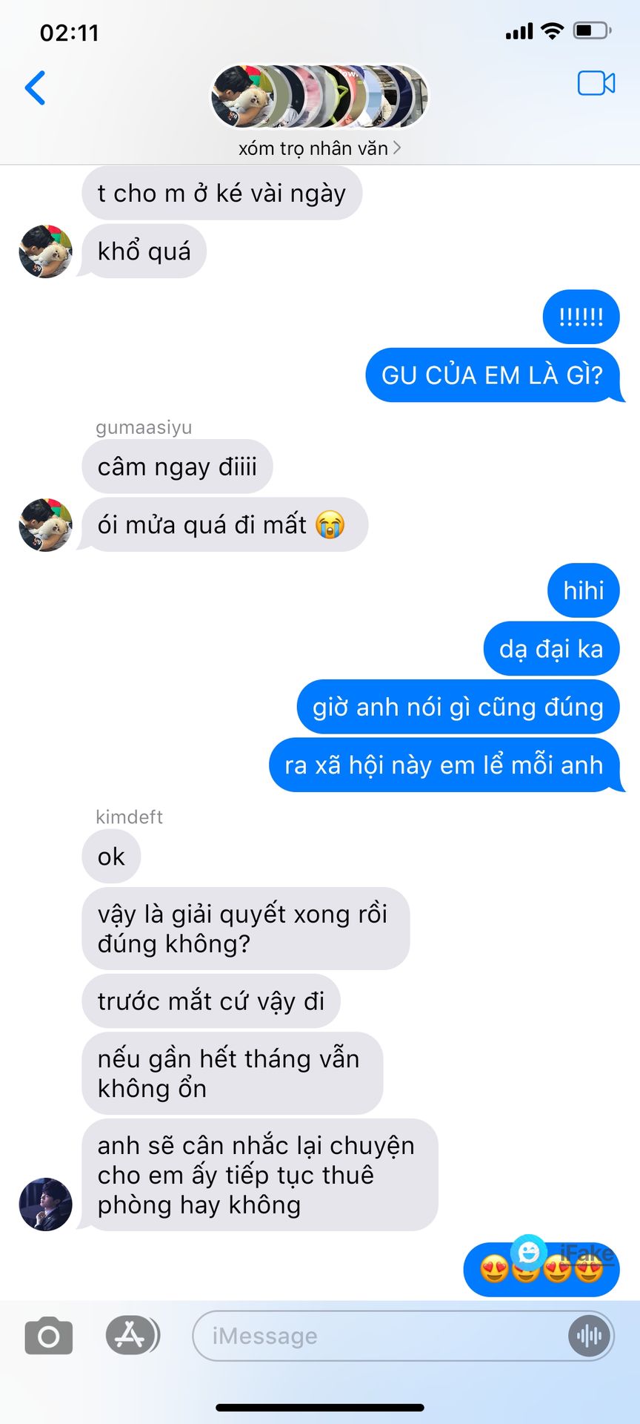This screenshot has height=1424, width=640.
Task: Start a FaceTime video call
Action: point(596,83)
